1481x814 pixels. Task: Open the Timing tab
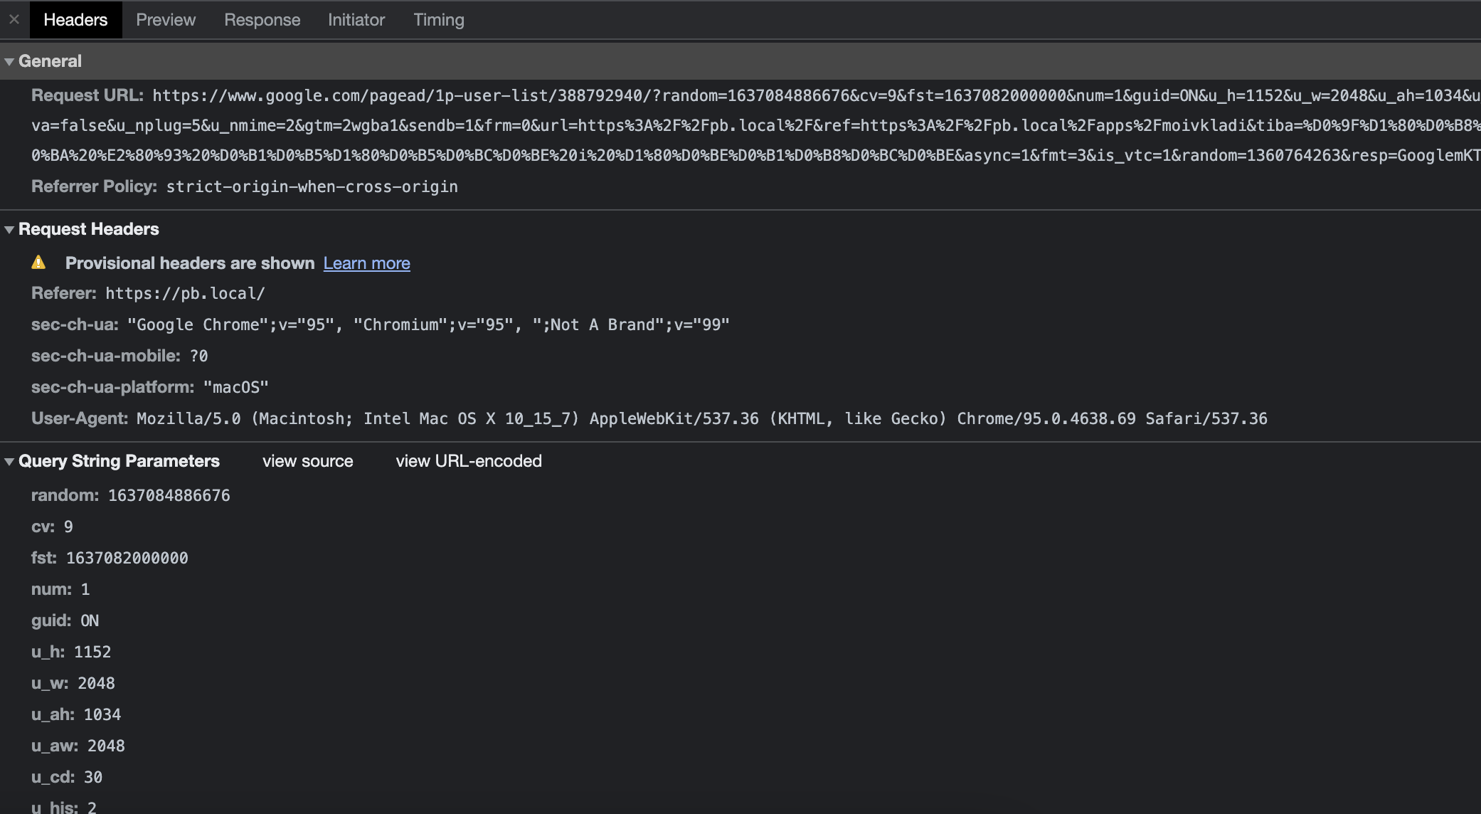[x=438, y=19]
